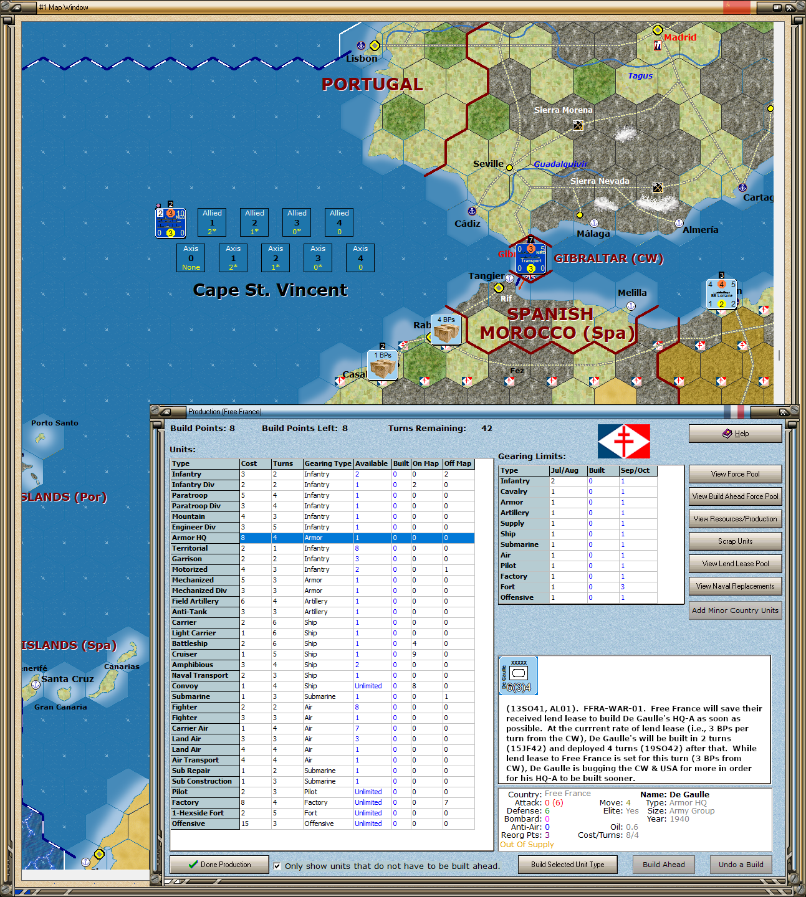Click the Lisbon port anchor icon
806x897 pixels.
point(361,45)
